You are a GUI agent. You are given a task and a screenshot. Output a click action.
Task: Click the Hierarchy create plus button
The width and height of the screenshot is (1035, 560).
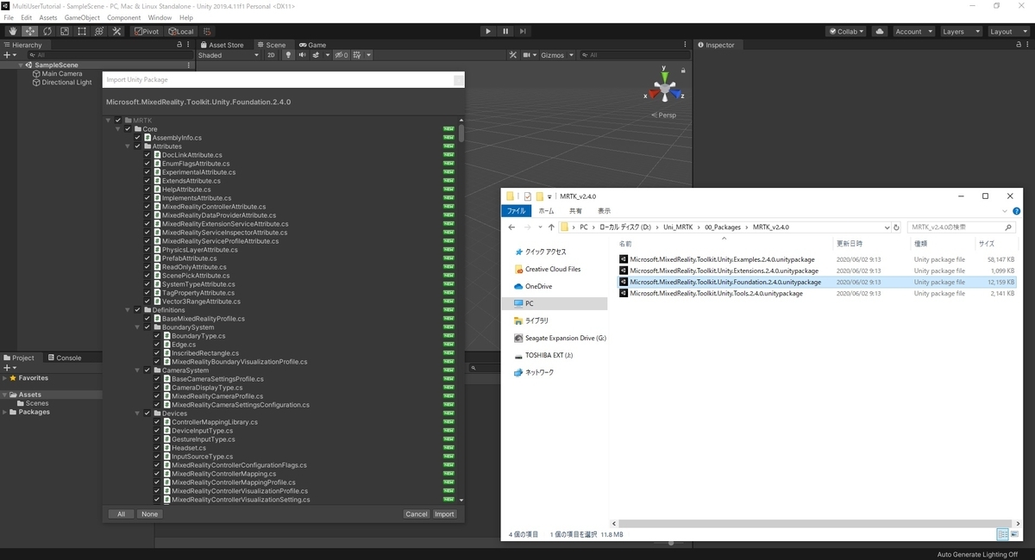coord(9,55)
